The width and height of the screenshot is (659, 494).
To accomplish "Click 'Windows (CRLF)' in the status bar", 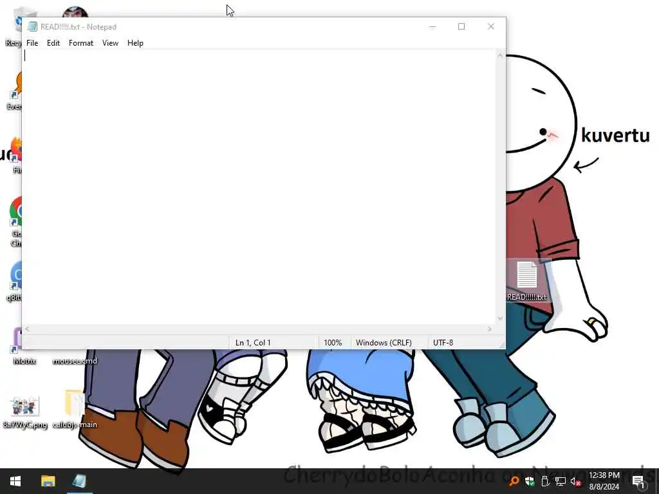I will tap(384, 342).
